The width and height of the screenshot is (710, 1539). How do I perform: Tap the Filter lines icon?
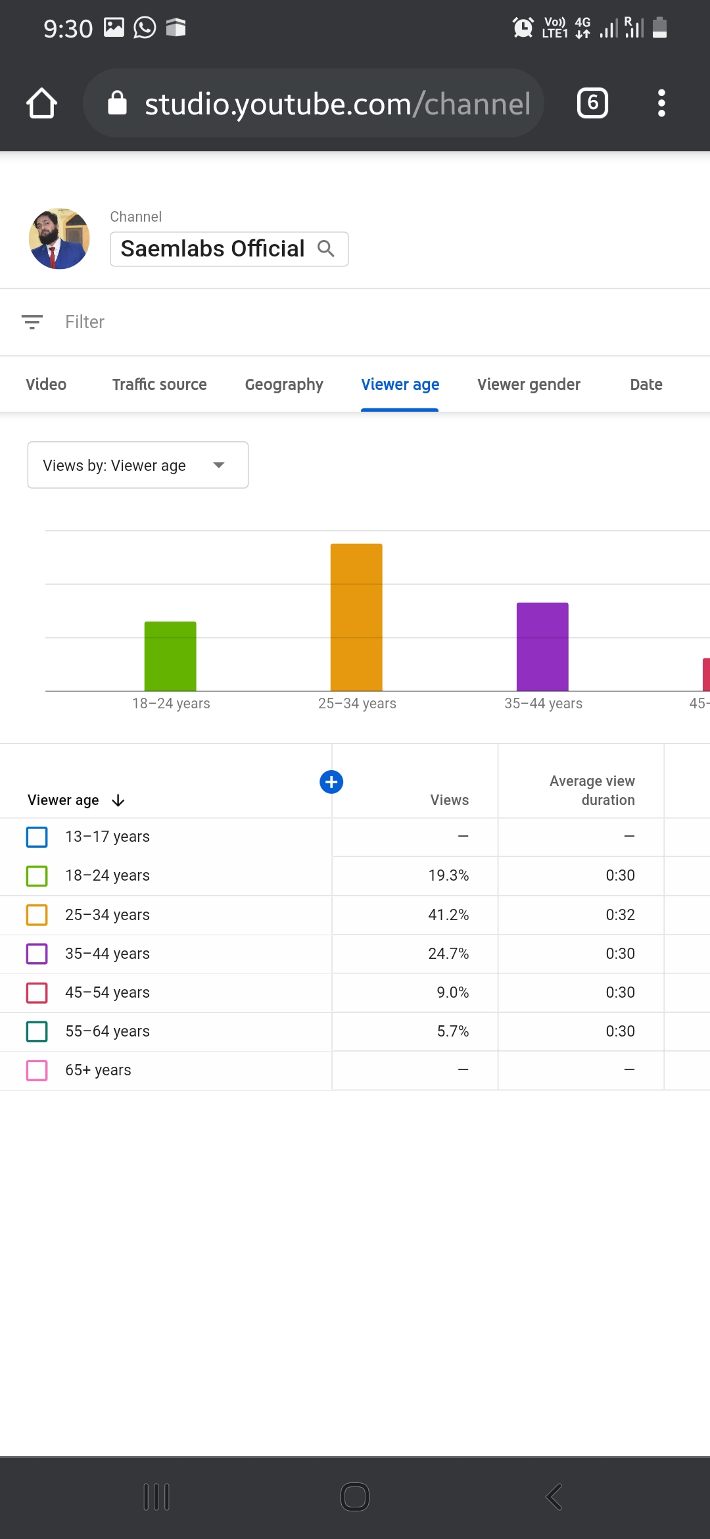[32, 322]
